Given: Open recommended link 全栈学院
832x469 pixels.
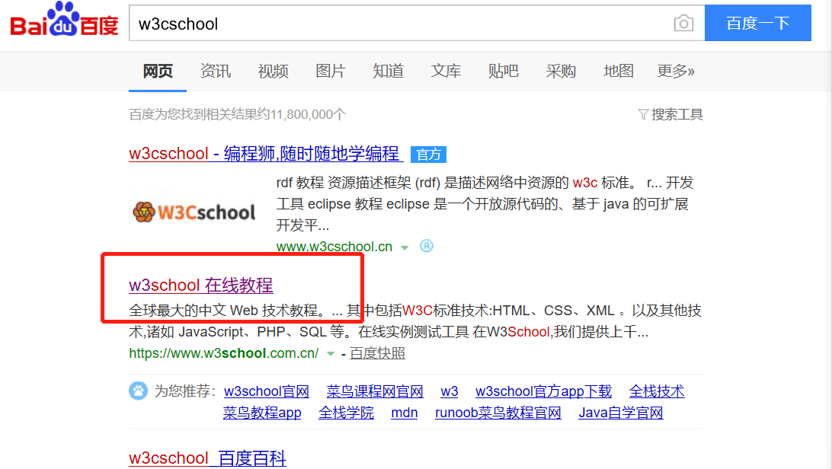Looking at the screenshot, I should coord(346,413).
